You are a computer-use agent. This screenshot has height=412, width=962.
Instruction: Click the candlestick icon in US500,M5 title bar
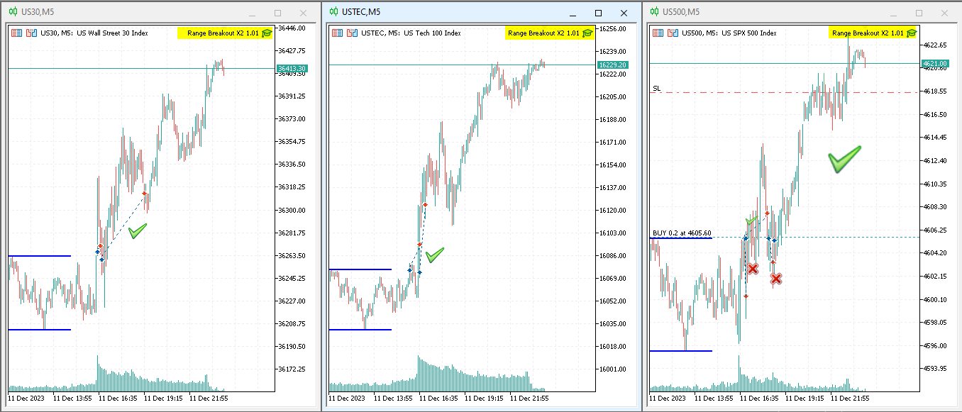[655, 12]
